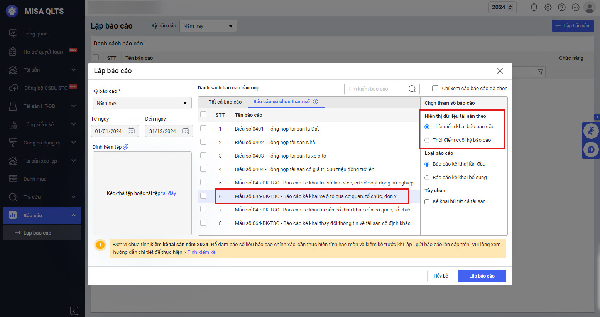The height and width of the screenshot is (317, 600).
Task: Click the blue Lập báo cáo submit button
Action: (x=482, y=276)
